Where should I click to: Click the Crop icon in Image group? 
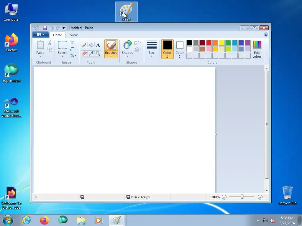click(x=72, y=43)
